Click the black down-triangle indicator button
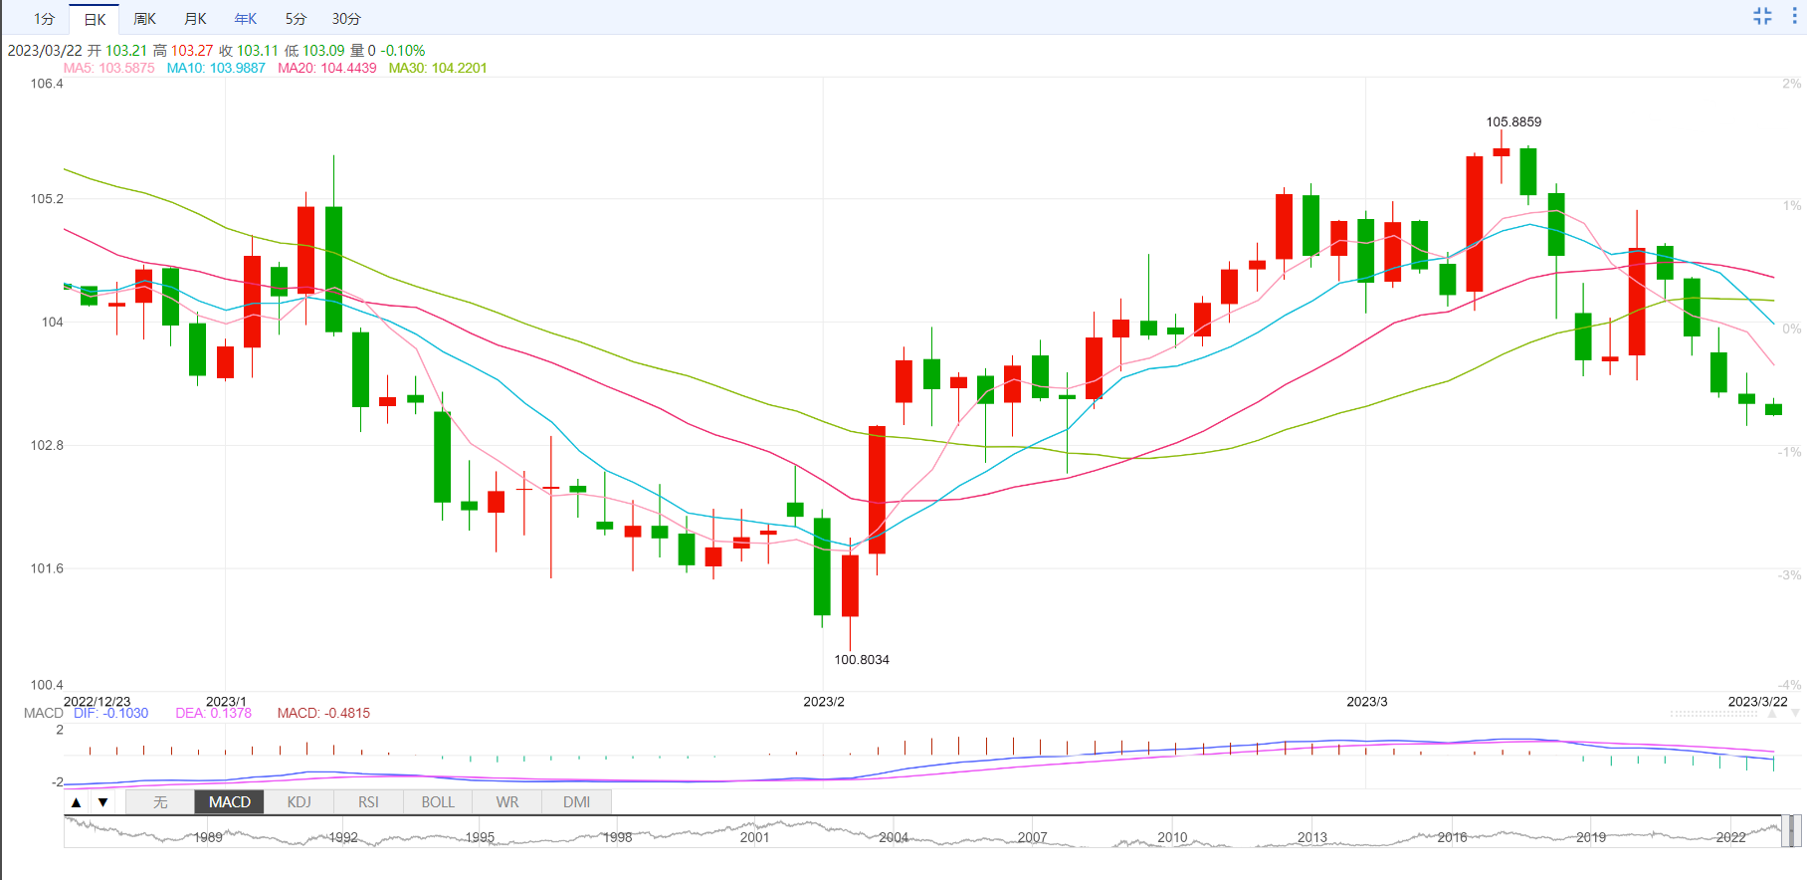Viewport: 1807px width, 880px height. [102, 802]
